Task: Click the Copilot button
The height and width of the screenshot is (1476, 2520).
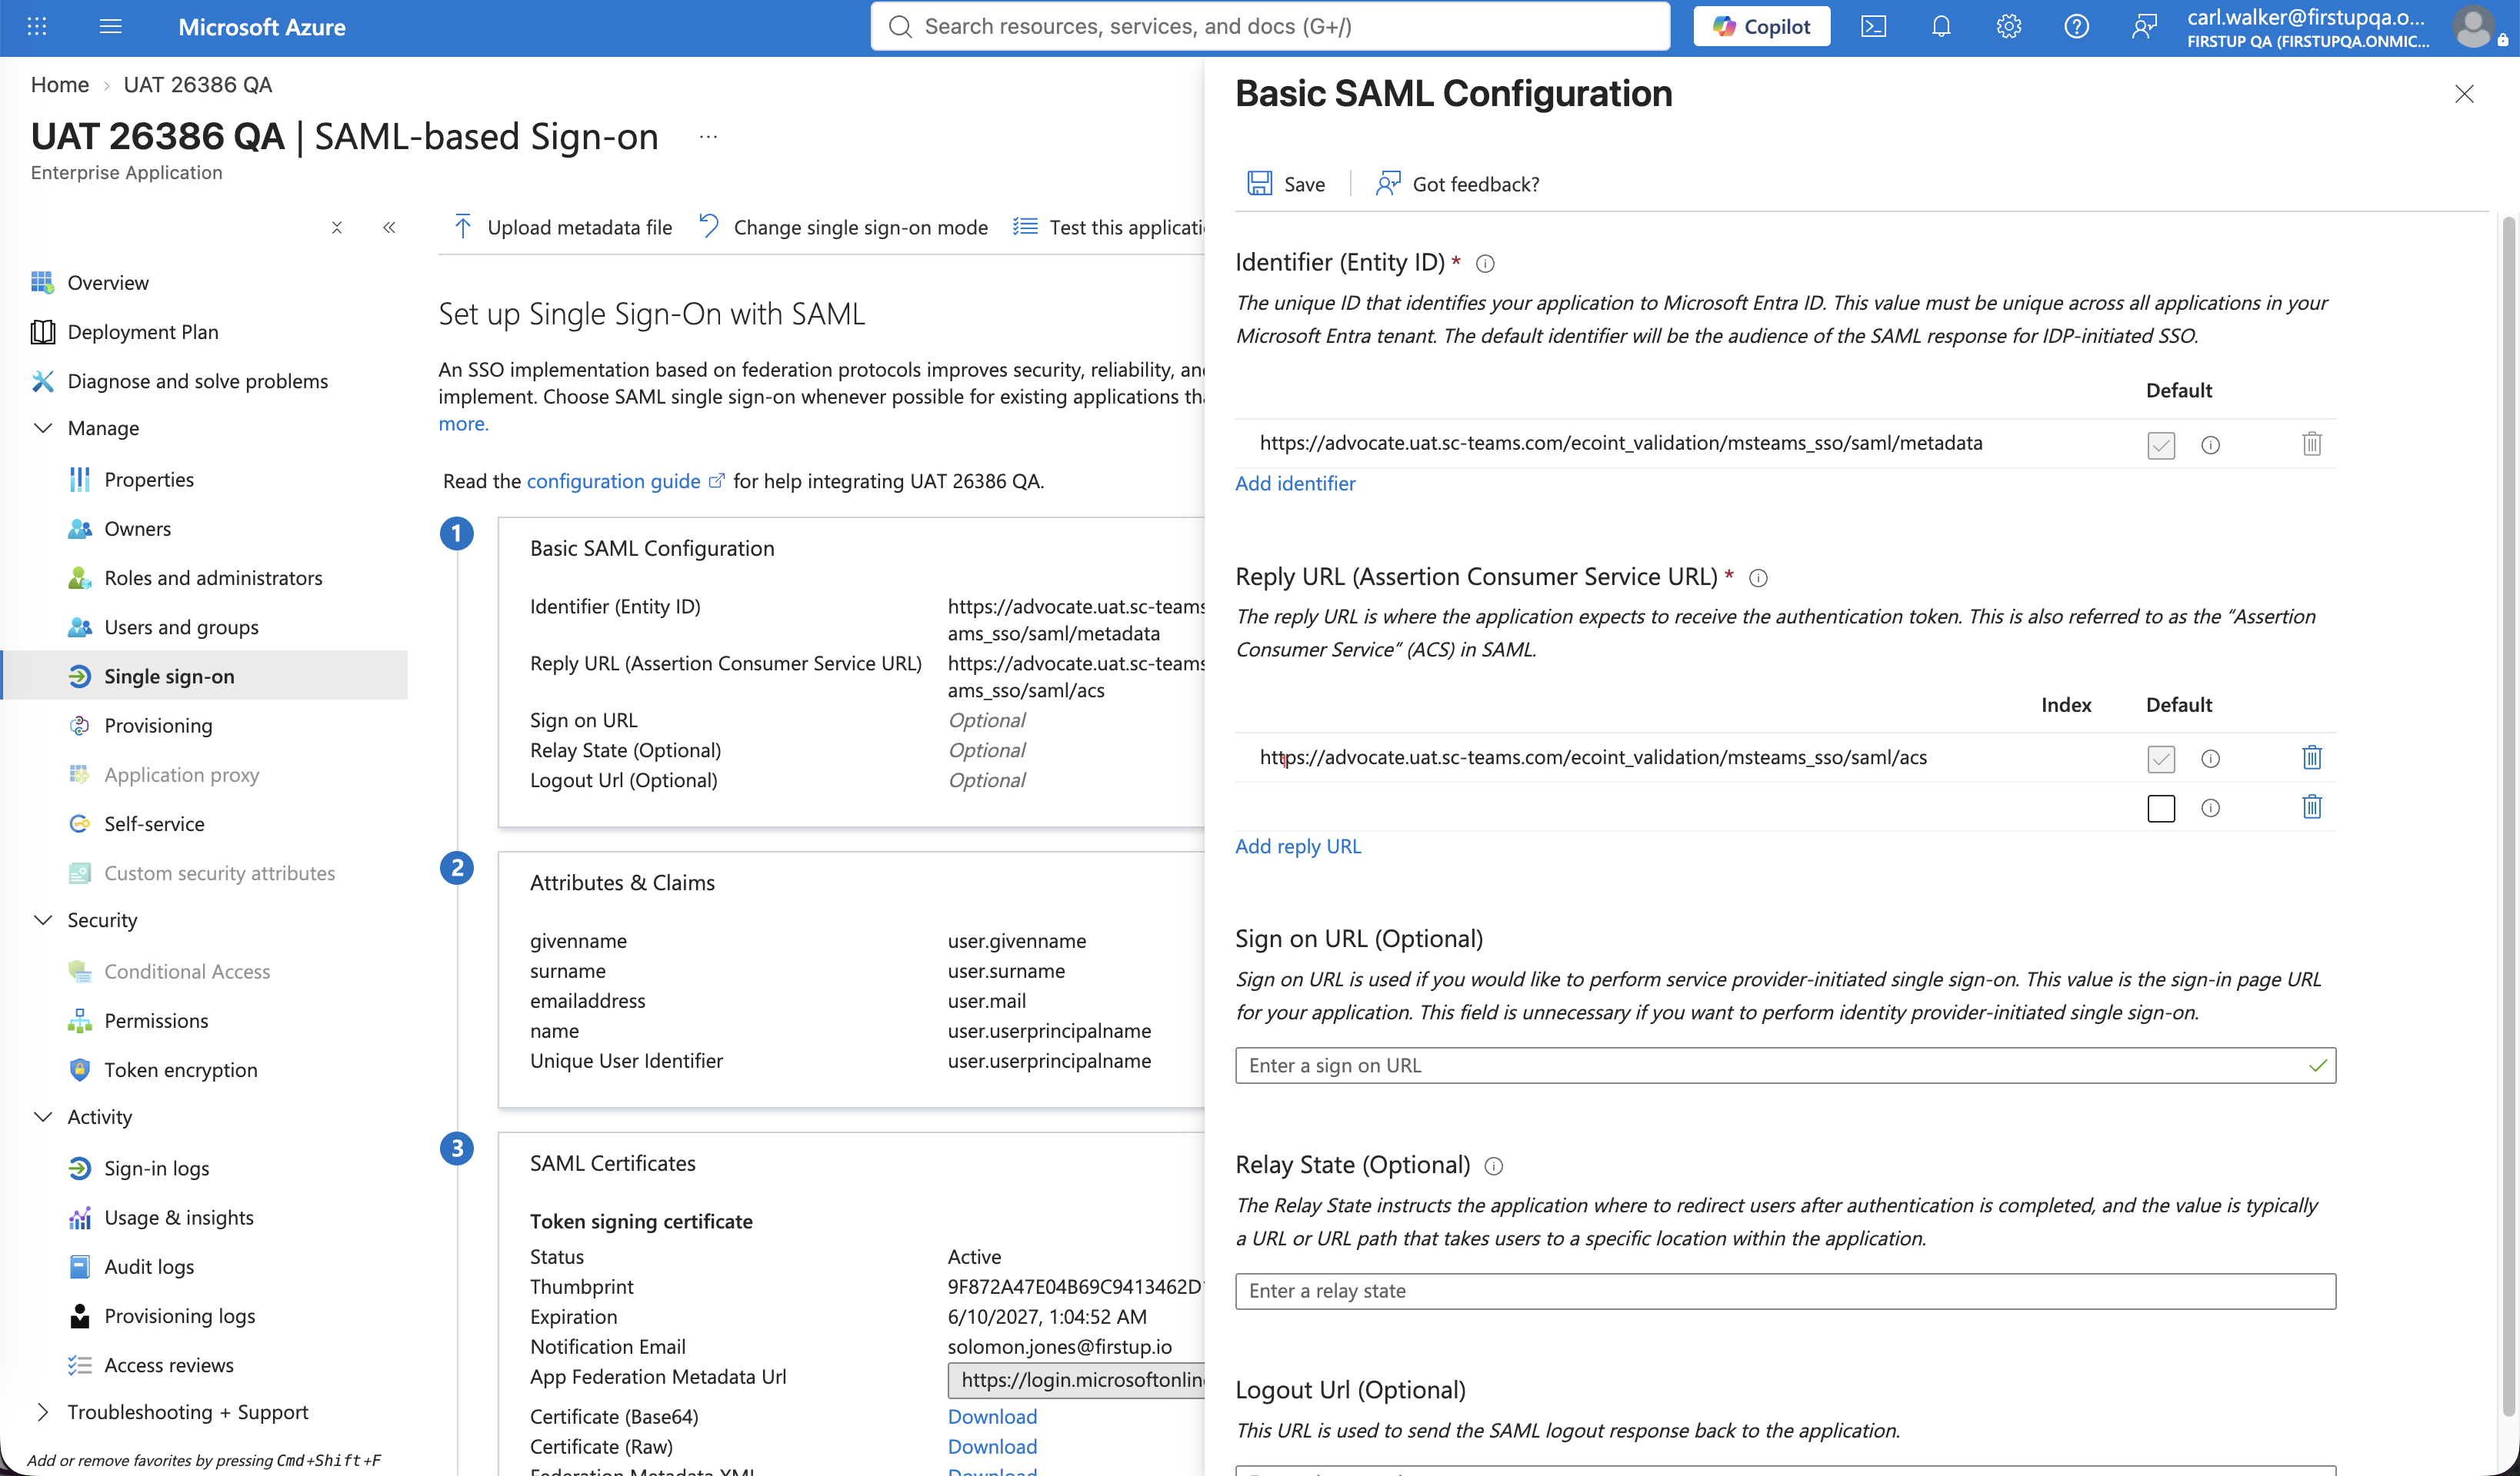Action: pos(1762,27)
